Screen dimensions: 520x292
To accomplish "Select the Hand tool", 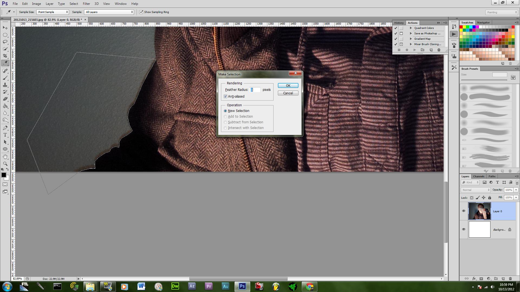I will pyautogui.click(x=5, y=157).
